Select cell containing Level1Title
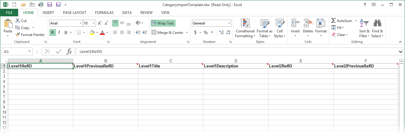This screenshot has width=405, height=134. (x=170, y=66)
